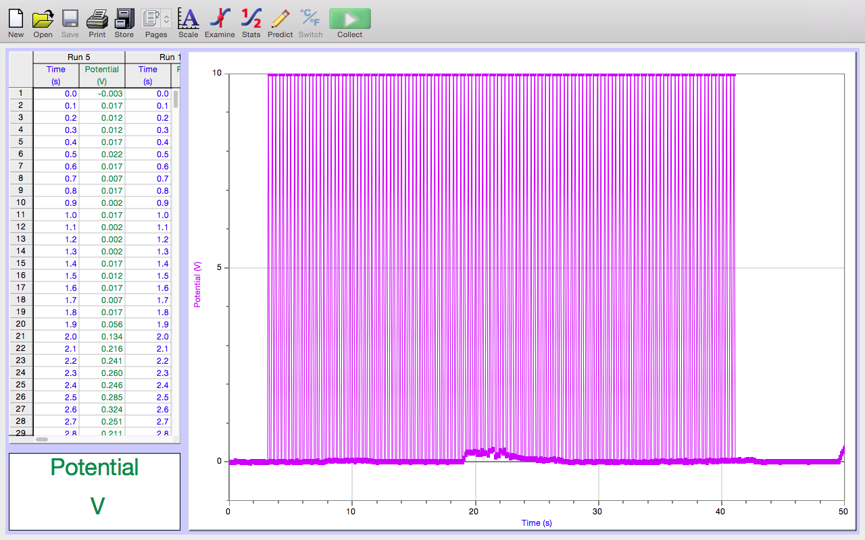Open a file with the Open folder icon

coord(43,18)
